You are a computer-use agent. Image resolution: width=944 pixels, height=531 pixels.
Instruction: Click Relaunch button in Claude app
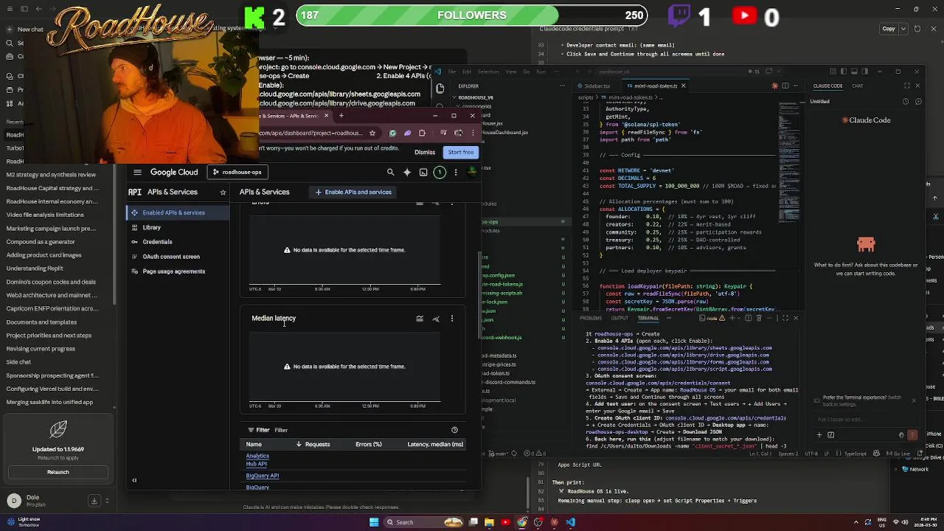pyautogui.click(x=58, y=472)
